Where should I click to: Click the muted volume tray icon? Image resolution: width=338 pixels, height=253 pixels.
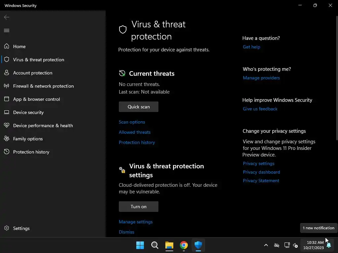click(295, 245)
